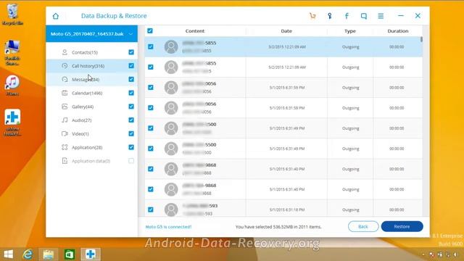The height and width of the screenshot is (261, 464).
Task: Click the avatar of the 6:31:18 PM call
Action: tap(171, 210)
